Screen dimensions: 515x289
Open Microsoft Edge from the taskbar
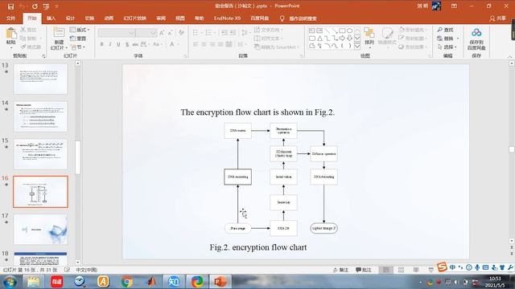pyautogui.click(x=197, y=282)
